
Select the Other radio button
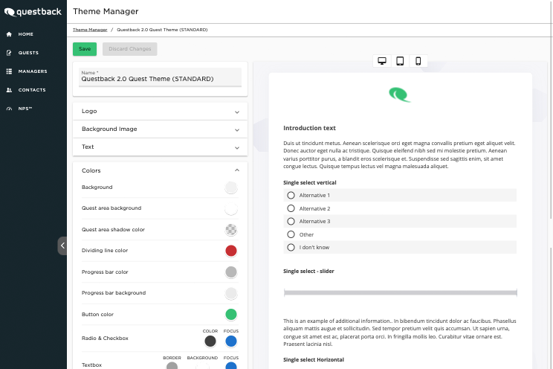291,234
